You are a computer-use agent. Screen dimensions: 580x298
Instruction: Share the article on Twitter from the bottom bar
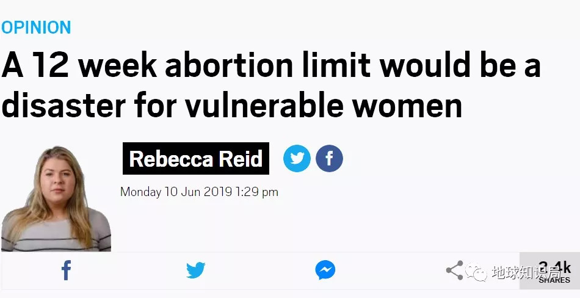195,270
